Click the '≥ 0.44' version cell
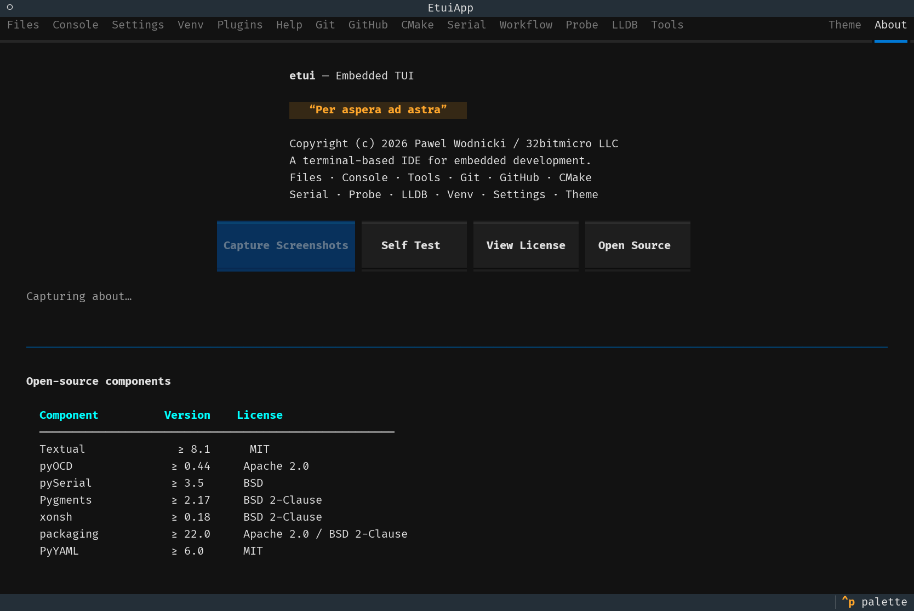The width and height of the screenshot is (914, 611). tap(191, 466)
